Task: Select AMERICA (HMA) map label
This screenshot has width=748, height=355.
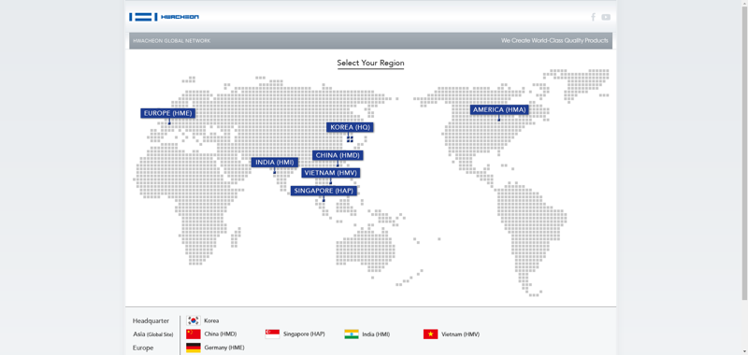Action: [499, 110]
